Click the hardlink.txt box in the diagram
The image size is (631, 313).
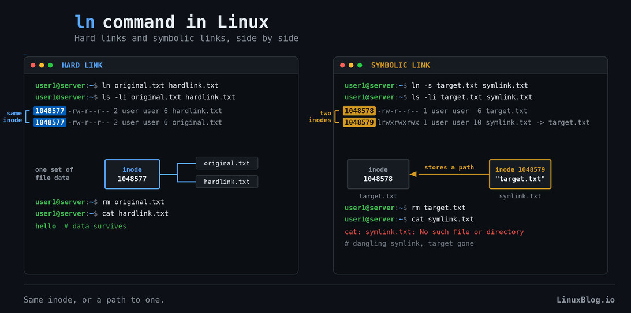pyautogui.click(x=227, y=182)
